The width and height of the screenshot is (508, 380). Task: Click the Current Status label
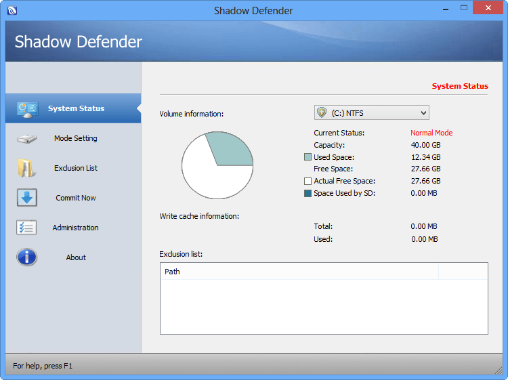339,133
